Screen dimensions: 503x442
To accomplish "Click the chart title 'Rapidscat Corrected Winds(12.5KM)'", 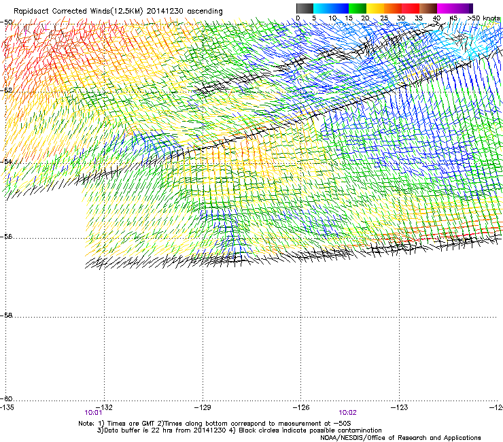I will coord(78,11).
